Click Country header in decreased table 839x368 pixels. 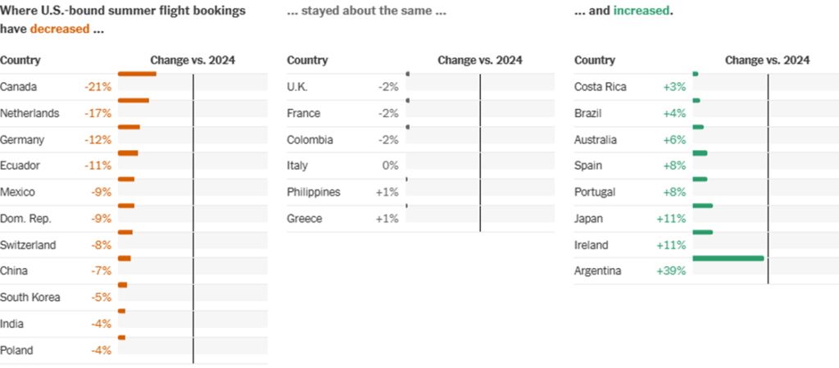[x=20, y=60]
